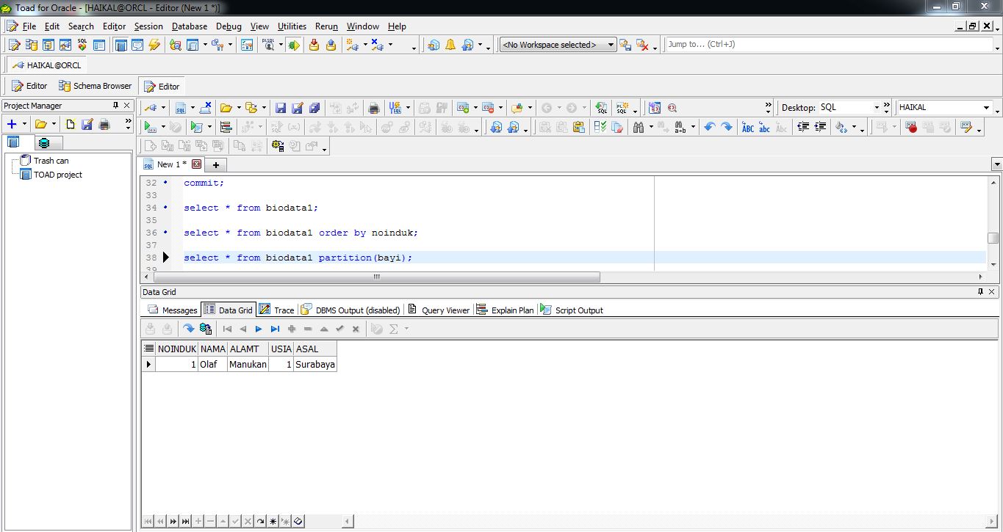Insert a new row with the plus icon
Viewport: 1003px width, 532px height.
point(292,328)
